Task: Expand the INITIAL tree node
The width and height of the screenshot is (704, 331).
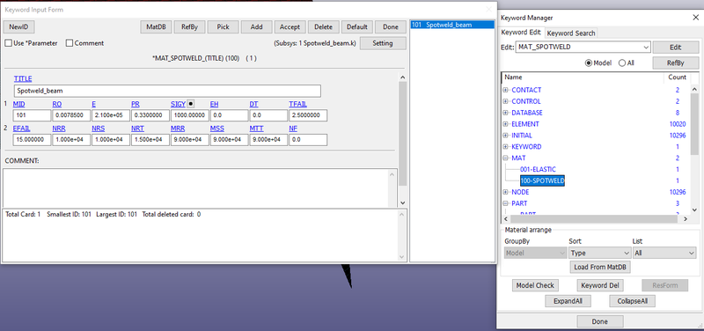Action: click(505, 136)
